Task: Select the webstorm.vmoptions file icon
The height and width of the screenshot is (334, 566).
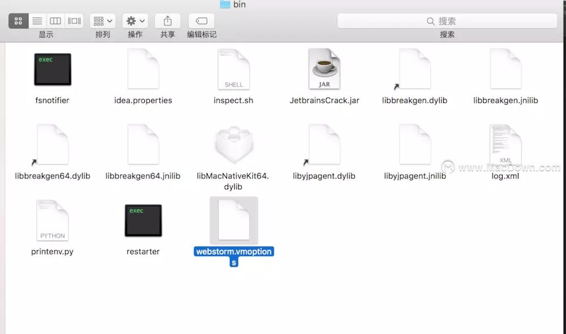Action: [234, 220]
